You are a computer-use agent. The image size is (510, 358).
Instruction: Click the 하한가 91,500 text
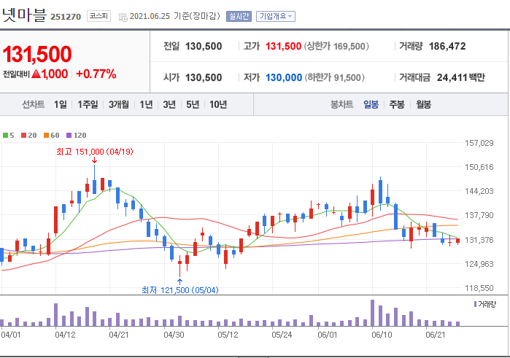click(334, 77)
